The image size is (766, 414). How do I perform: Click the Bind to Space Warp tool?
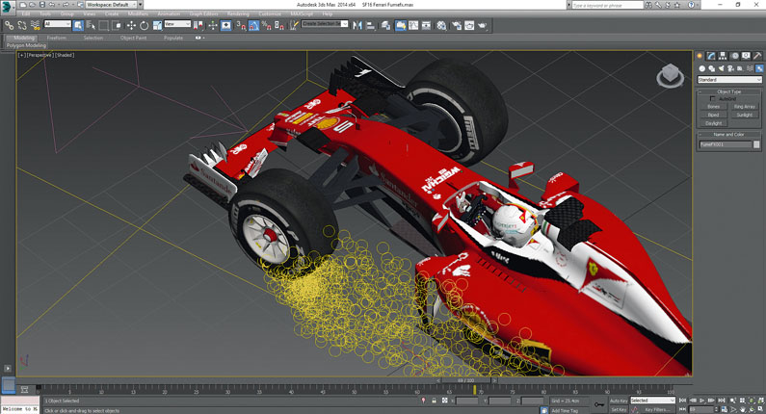click(x=35, y=25)
